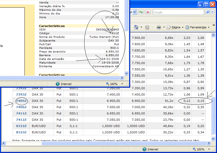Click the Internet zone globe in main status bar
This screenshot has height=153, width=217.
[144, 149]
